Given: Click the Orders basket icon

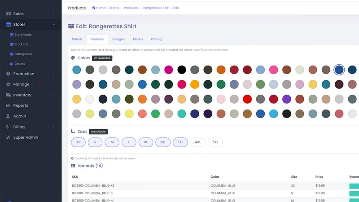Looking at the screenshot, I should point(11,64).
